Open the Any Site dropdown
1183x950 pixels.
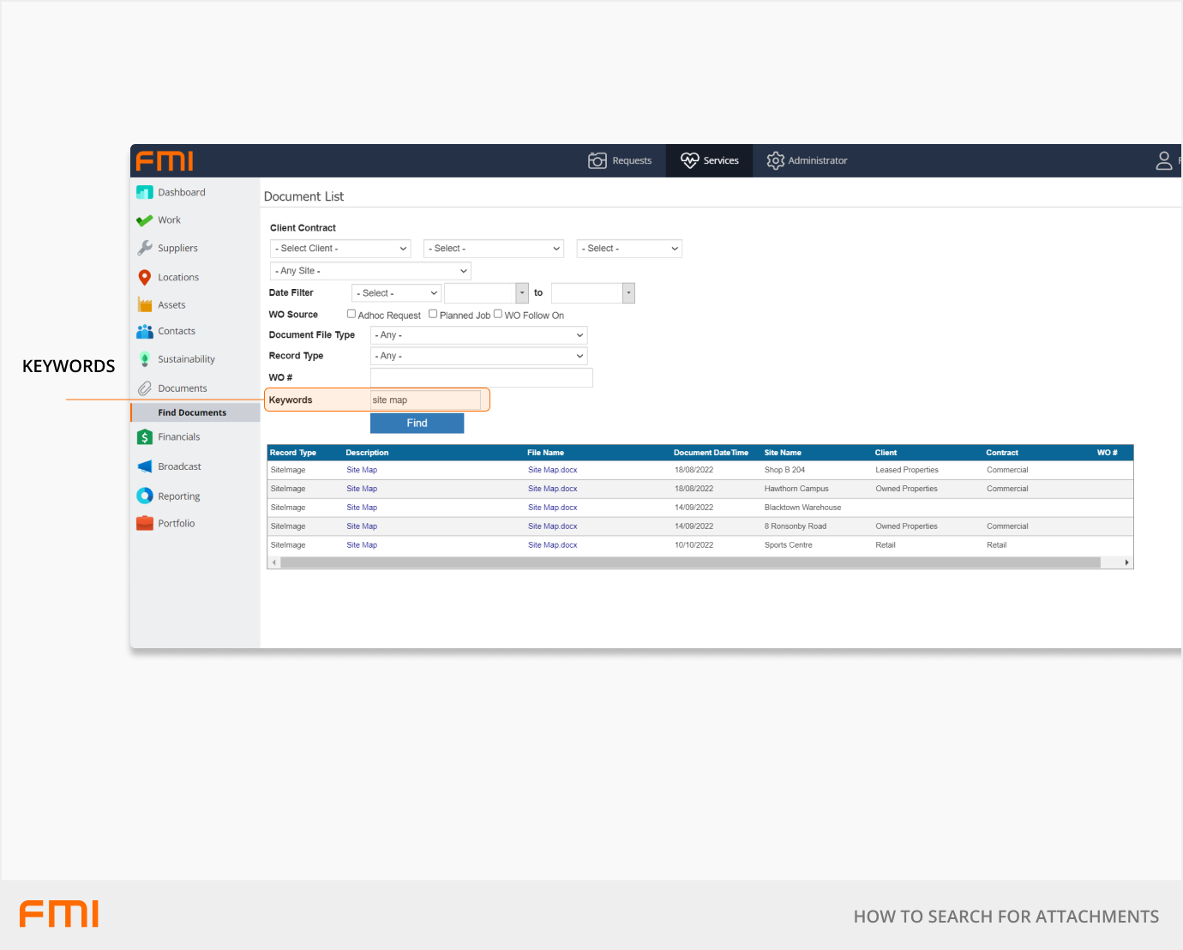[370, 271]
